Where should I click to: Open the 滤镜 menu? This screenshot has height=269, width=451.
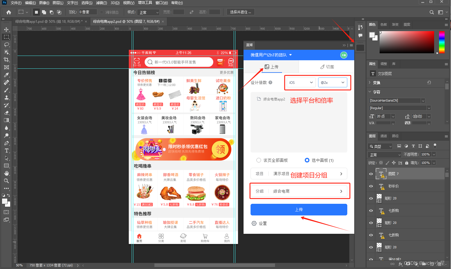tap(101, 3)
